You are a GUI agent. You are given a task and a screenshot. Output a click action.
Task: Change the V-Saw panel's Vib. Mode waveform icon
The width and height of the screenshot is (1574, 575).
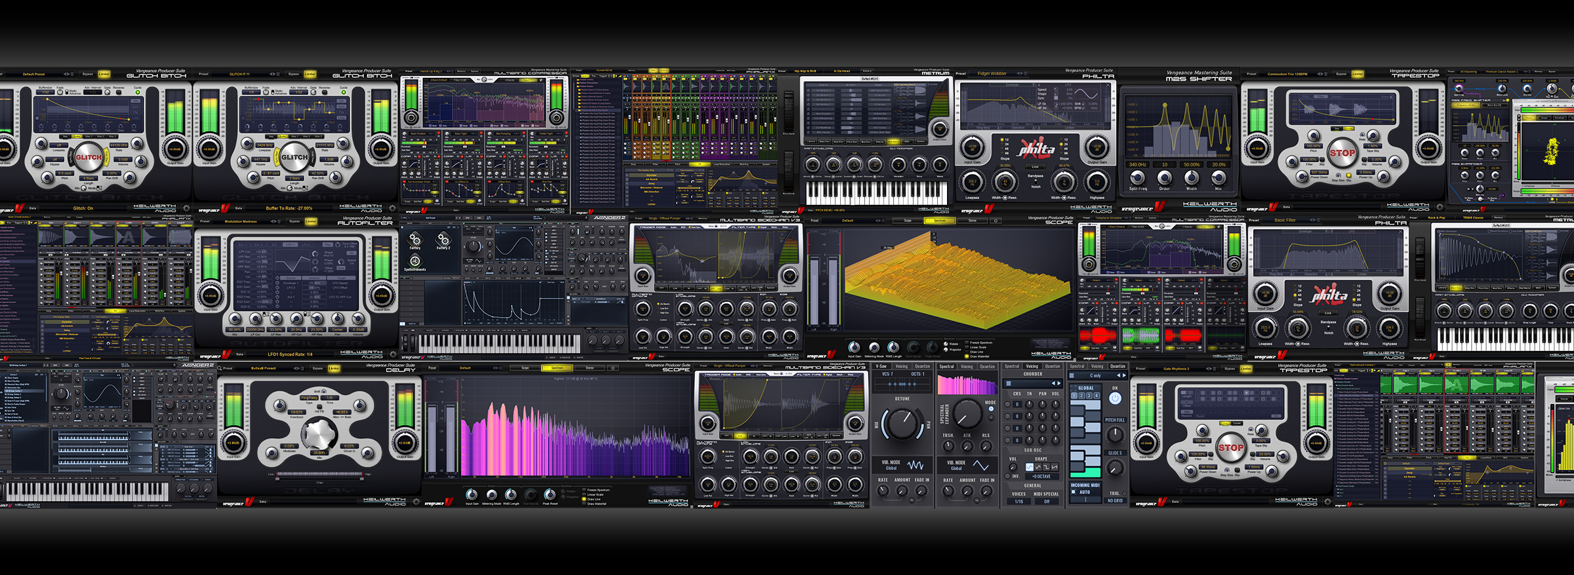pos(916,465)
